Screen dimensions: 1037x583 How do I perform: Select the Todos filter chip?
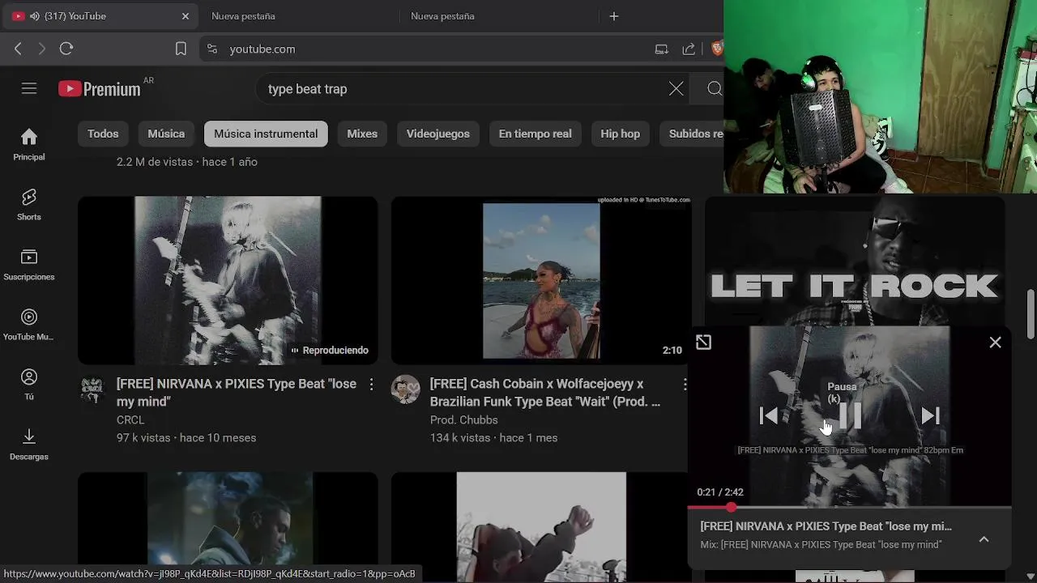[103, 134]
